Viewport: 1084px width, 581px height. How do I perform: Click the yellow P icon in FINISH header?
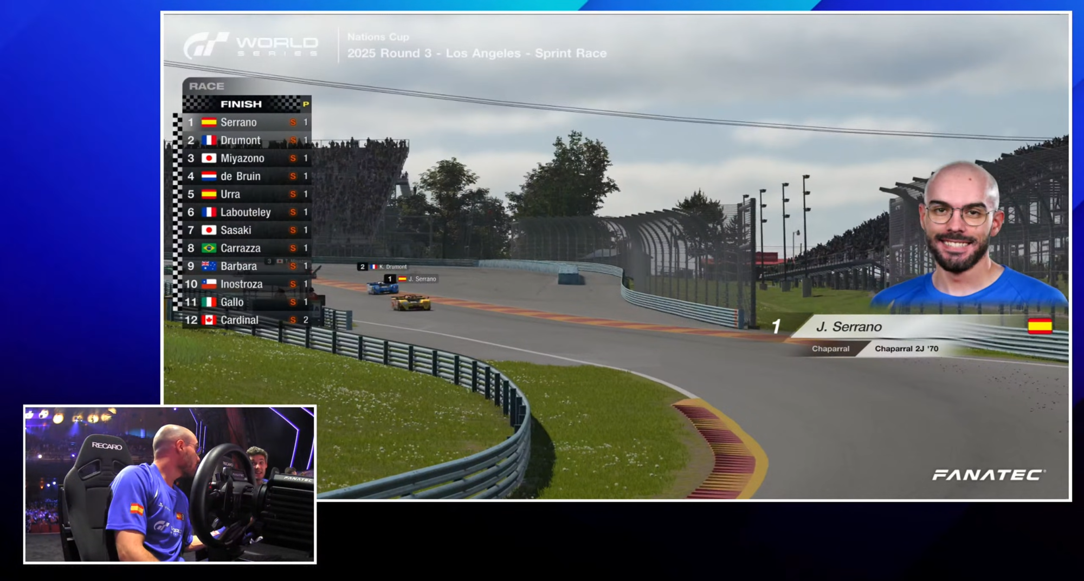click(306, 104)
